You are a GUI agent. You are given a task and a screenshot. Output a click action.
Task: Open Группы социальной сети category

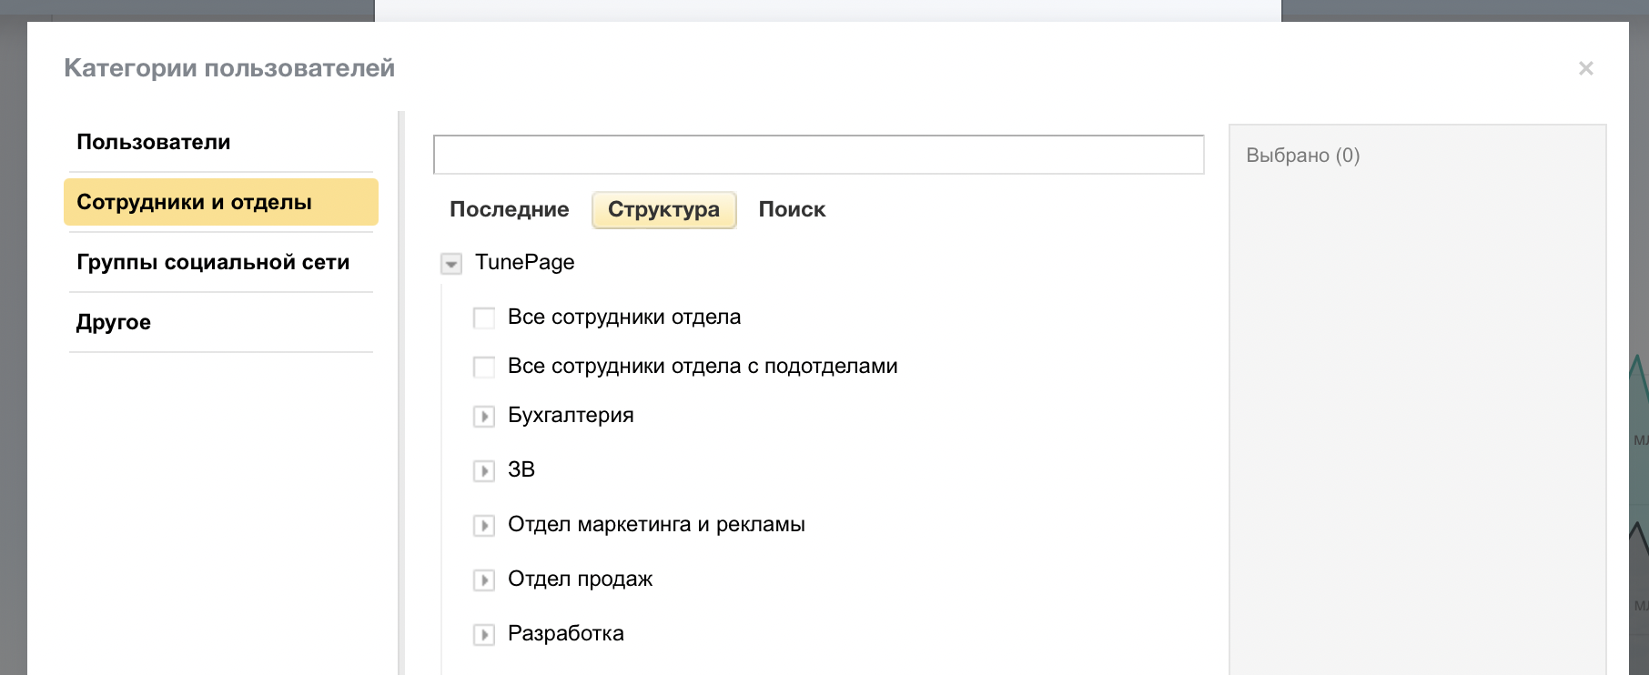click(213, 262)
